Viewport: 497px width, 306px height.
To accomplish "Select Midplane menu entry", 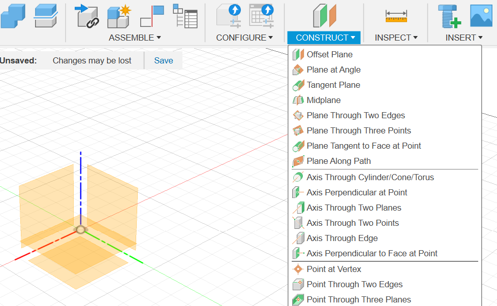I will [323, 100].
